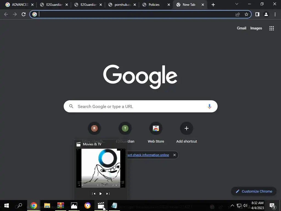Viewport: 281px width, 211px height.
Task: Share this page icon in address bar
Action: [x=238, y=14]
